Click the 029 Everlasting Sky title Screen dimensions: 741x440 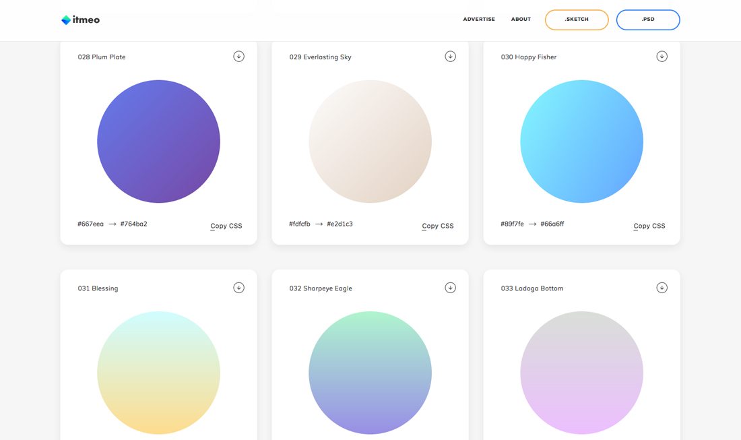tap(321, 57)
